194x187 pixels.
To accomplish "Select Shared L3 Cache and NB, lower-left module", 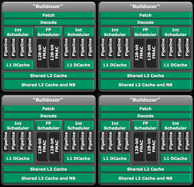I will (x=48, y=178).
